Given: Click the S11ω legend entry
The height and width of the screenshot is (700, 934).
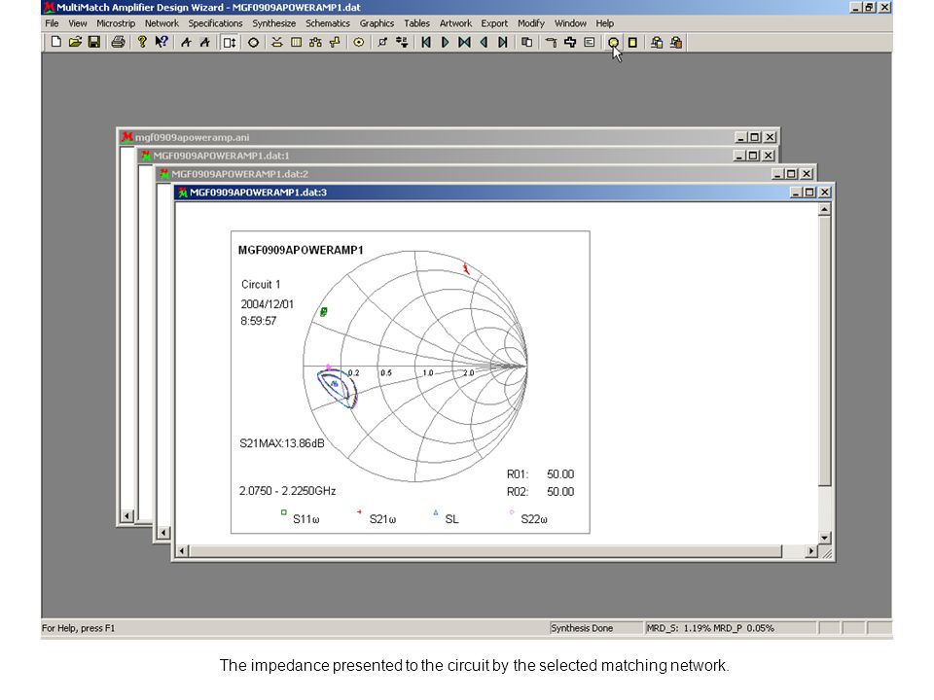Looking at the screenshot, I should [x=301, y=517].
